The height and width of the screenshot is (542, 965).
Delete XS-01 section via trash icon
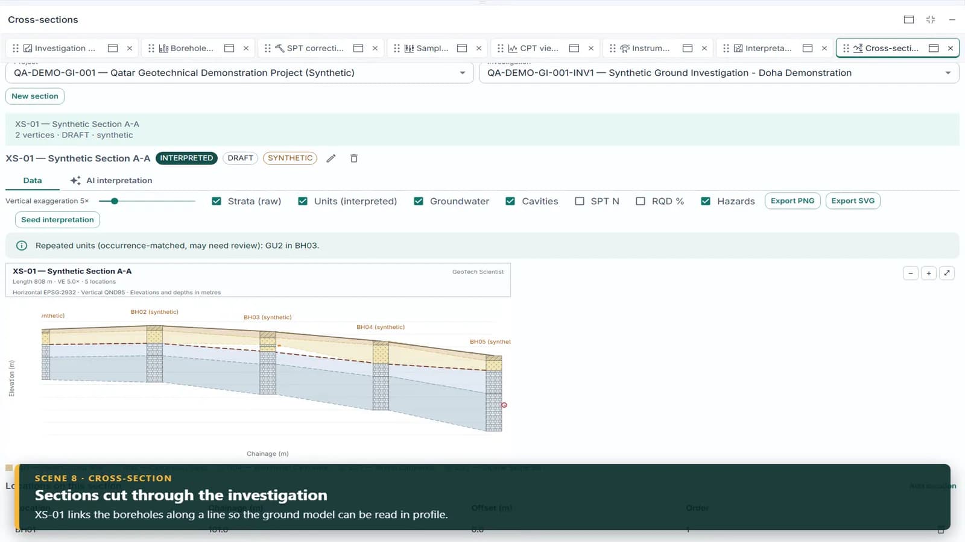click(354, 158)
